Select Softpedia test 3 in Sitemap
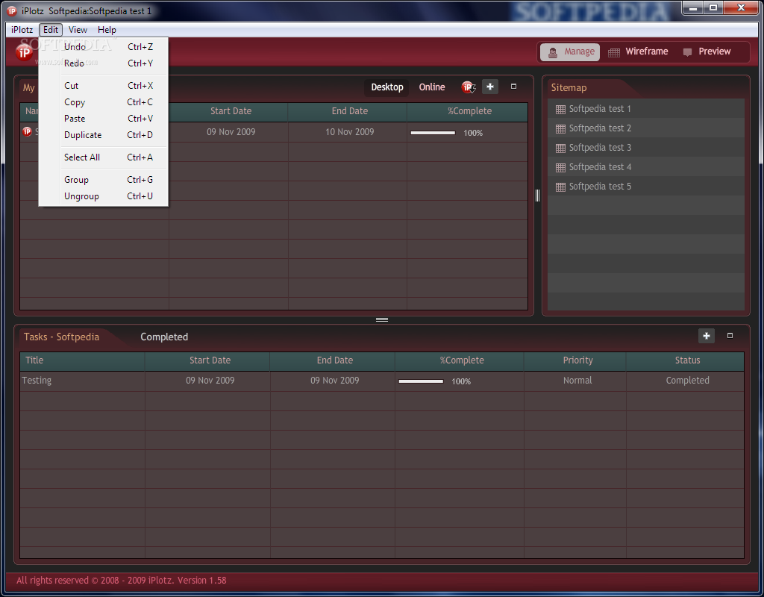 click(645, 148)
